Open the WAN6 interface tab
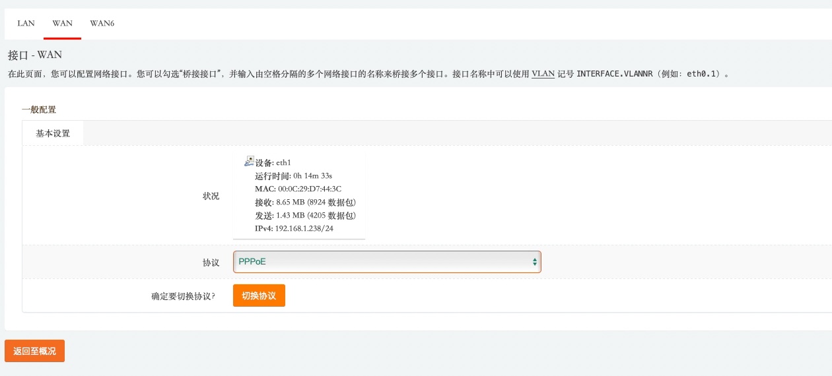This screenshot has height=376, width=832. pyautogui.click(x=102, y=23)
